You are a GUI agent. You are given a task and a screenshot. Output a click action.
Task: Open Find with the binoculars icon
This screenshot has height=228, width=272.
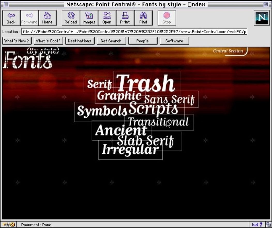(143, 18)
